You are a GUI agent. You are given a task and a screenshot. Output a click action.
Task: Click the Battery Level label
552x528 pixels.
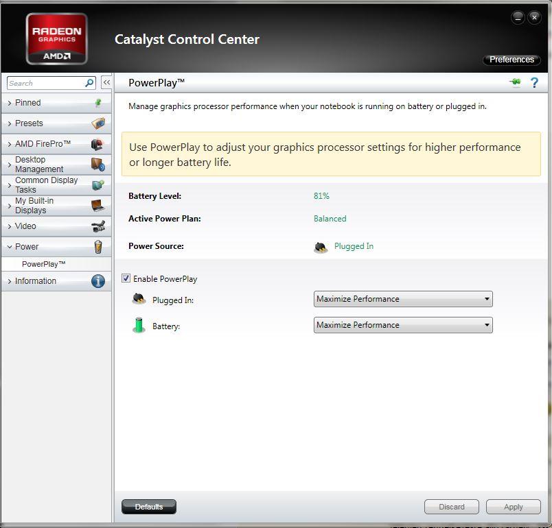155,196
